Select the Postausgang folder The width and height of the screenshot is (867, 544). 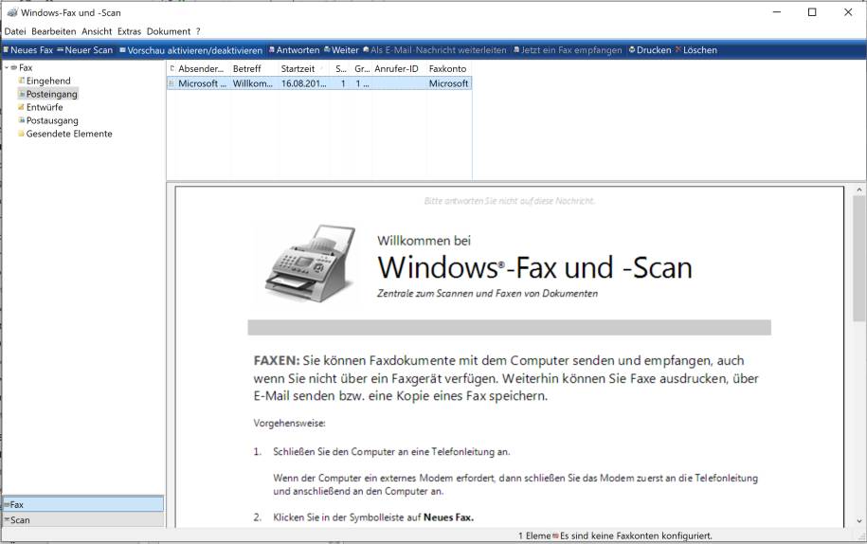pyautogui.click(x=52, y=120)
